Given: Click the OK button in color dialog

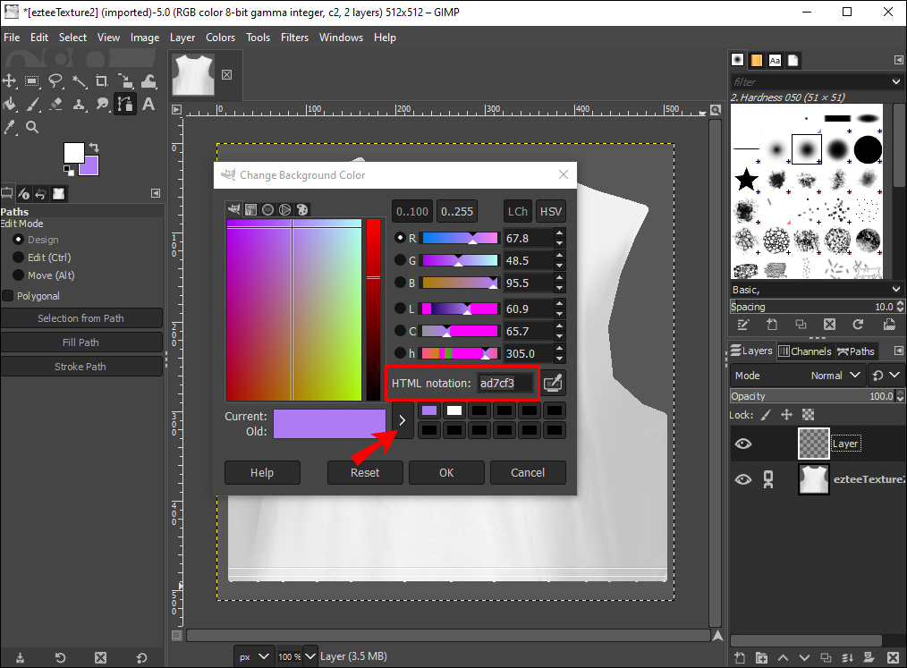Looking at the screenshot, I should (x=446, y=472).
